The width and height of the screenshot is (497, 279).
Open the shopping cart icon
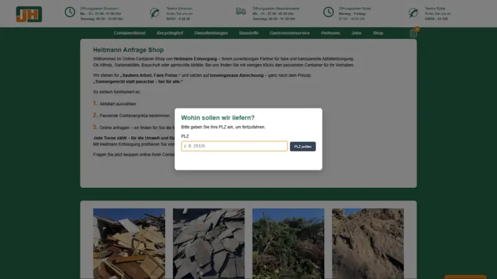tap(413, 33)
